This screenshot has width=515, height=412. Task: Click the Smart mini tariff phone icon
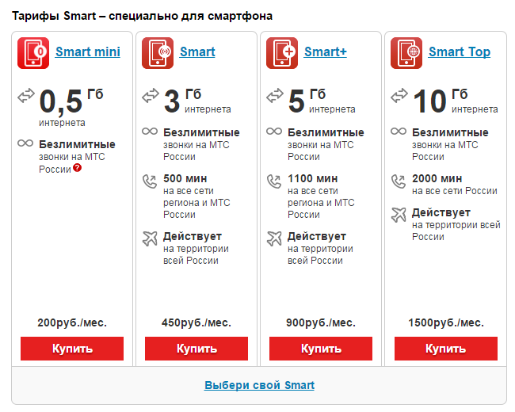(x=32, y=52)
